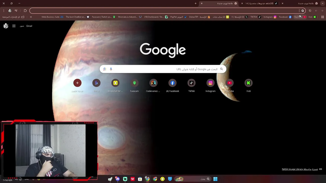
Task: Open Snapchat from the taskbar
Action: point(162,179)
